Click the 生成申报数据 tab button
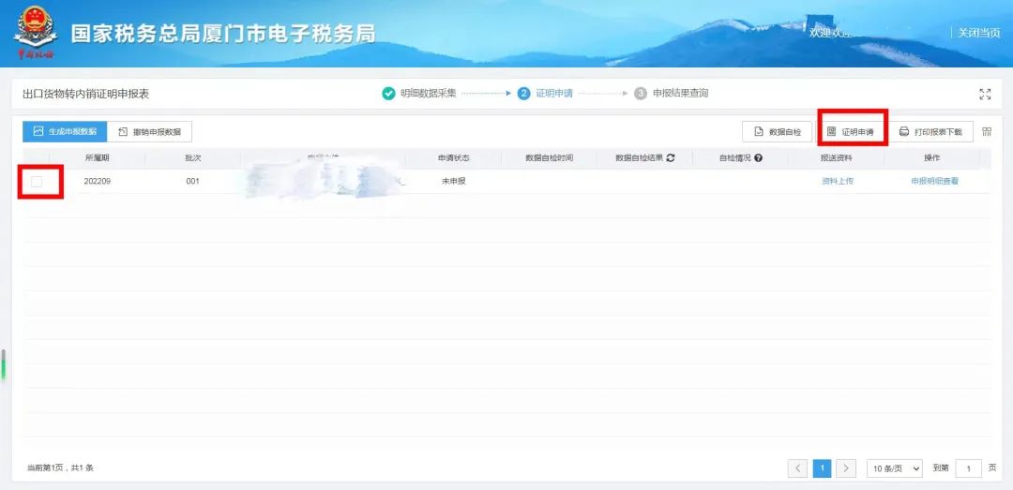 tap(65, 132)
